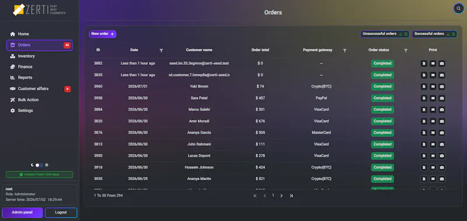This screenshot has width=467, height=221.
Task: Click page number 1 in pagination
Action: pos(273,195)
